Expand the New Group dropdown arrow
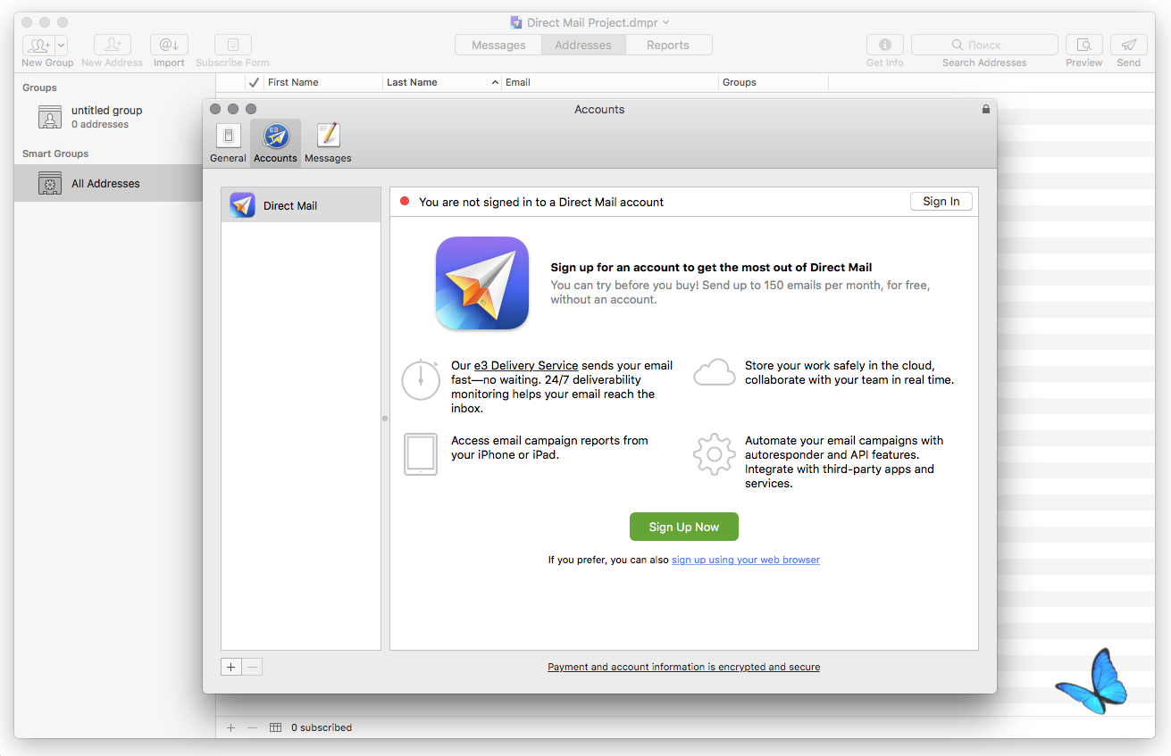Screen dimensions: 1171x756 (x=62, y=45)
